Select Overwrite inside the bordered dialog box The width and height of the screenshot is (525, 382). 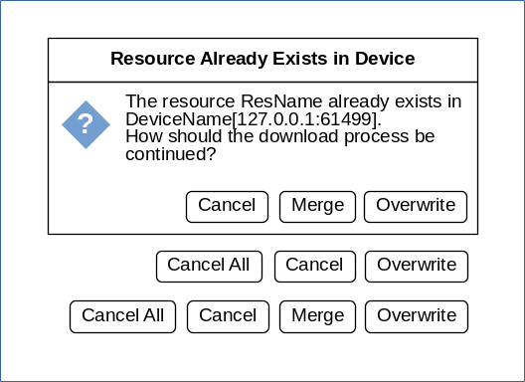click(416, 207)
